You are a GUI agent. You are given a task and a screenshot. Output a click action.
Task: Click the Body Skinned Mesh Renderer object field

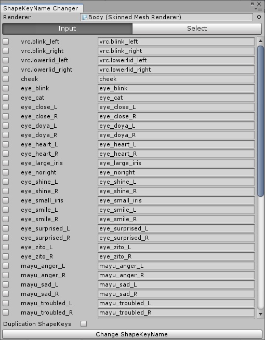166,17
